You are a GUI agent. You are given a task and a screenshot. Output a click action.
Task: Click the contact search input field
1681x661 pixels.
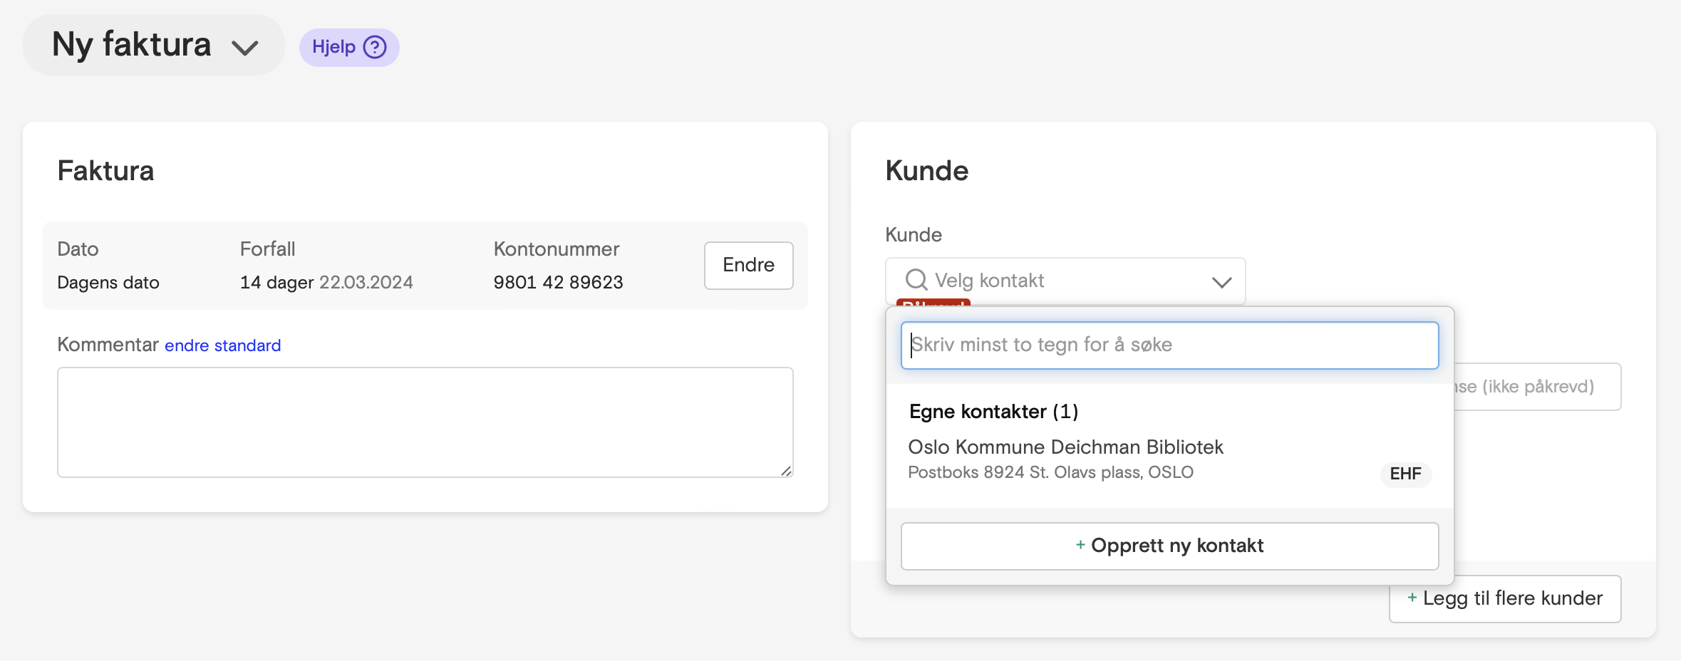click(x=1169, y=345)
